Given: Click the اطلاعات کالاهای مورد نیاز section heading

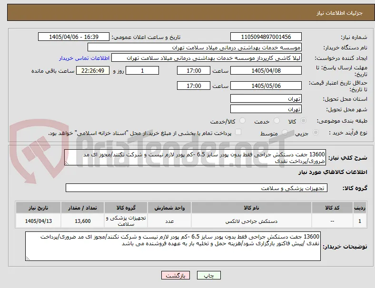Looking at the screenshot, I should point(333,172).
